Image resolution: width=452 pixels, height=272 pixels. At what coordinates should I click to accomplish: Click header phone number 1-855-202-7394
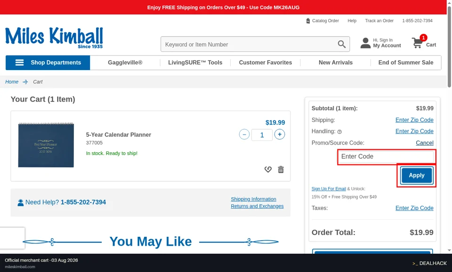[x=417, y=21]
